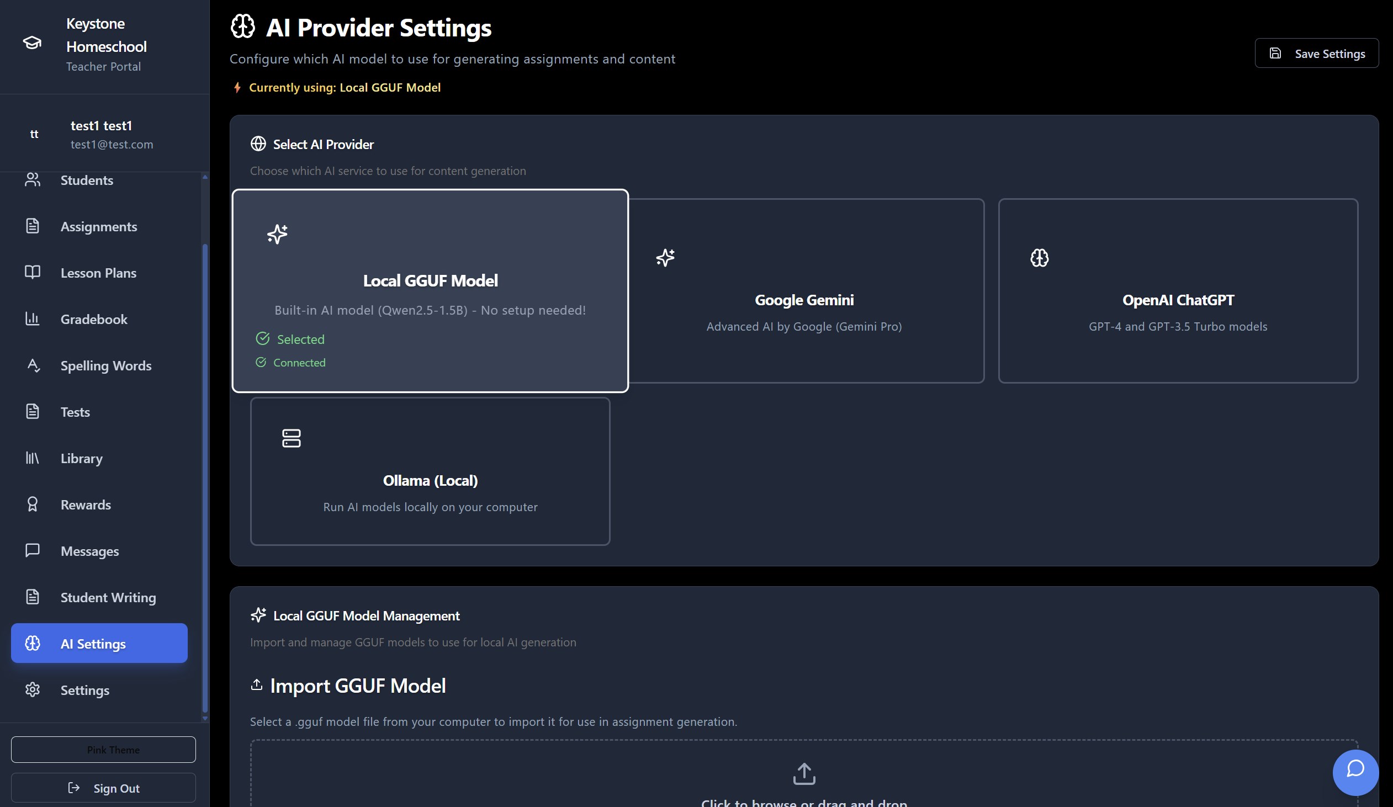The image size is (1393, 807).
Task: Open the Gradebook section
Action: point(99,319)
